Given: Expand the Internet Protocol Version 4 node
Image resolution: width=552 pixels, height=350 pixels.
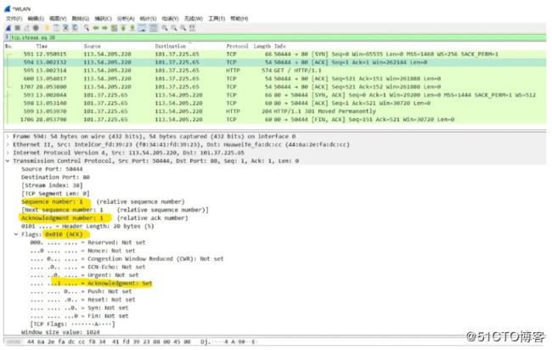Looking at the screenshot, I should pos(8,152).
